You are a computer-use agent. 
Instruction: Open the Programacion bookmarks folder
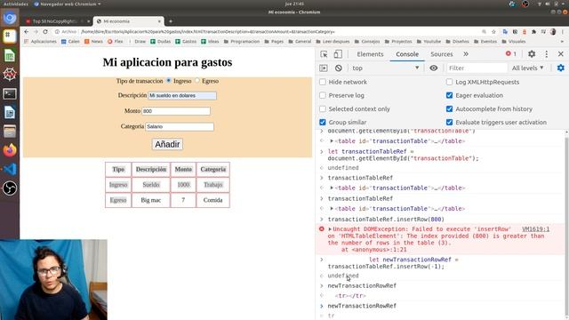point(242,42)
